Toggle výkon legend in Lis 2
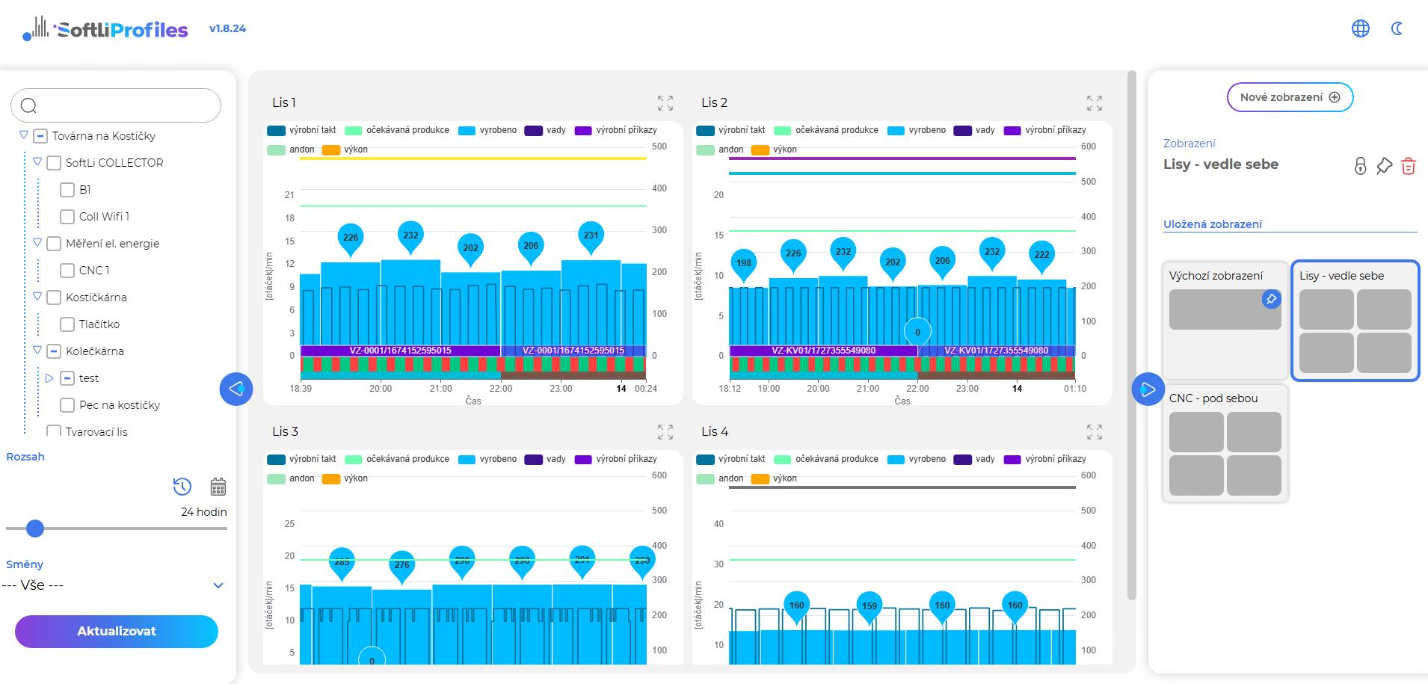The height and width of the screenshot is (684, 1428). pos(774,150)
